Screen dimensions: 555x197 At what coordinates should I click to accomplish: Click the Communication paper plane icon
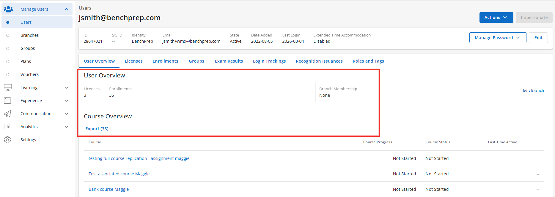click(x=7, y=114)
